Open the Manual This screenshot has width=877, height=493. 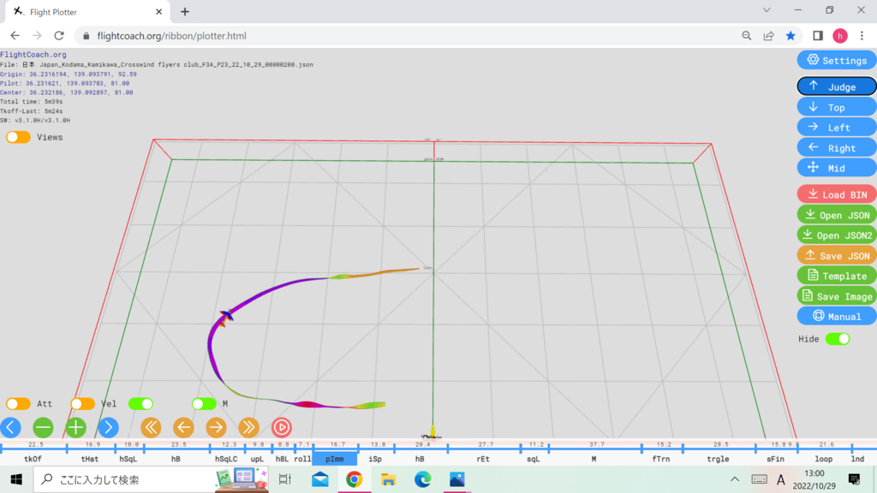837,317
